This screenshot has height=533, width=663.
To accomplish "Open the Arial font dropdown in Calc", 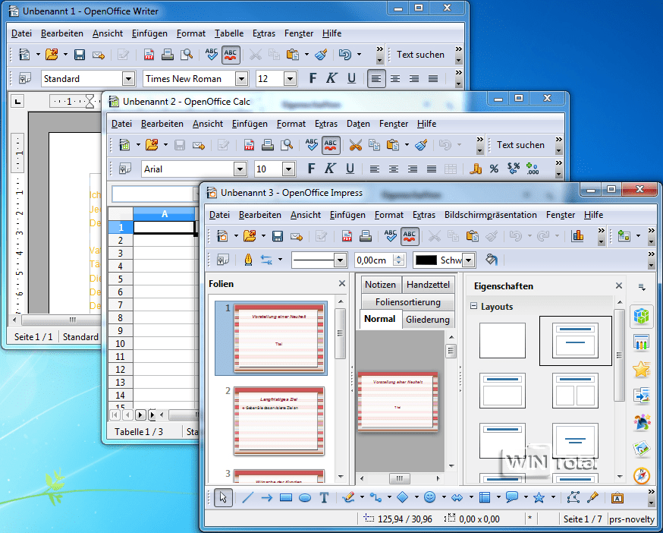I will point(240,169).
